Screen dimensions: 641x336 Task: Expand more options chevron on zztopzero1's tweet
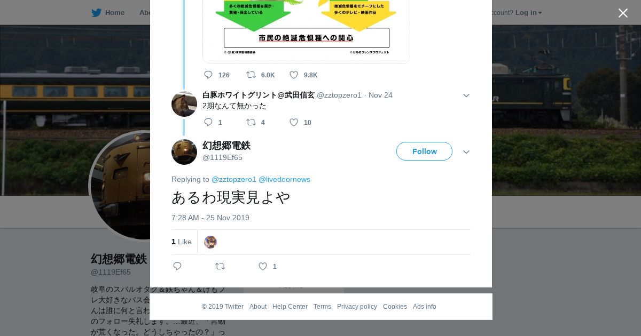coord(466,95)
